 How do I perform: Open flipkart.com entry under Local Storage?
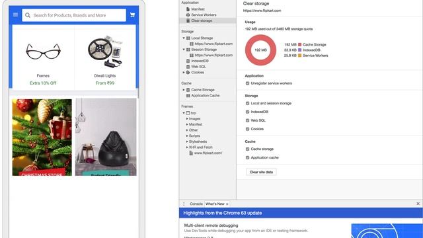[213, 44]
